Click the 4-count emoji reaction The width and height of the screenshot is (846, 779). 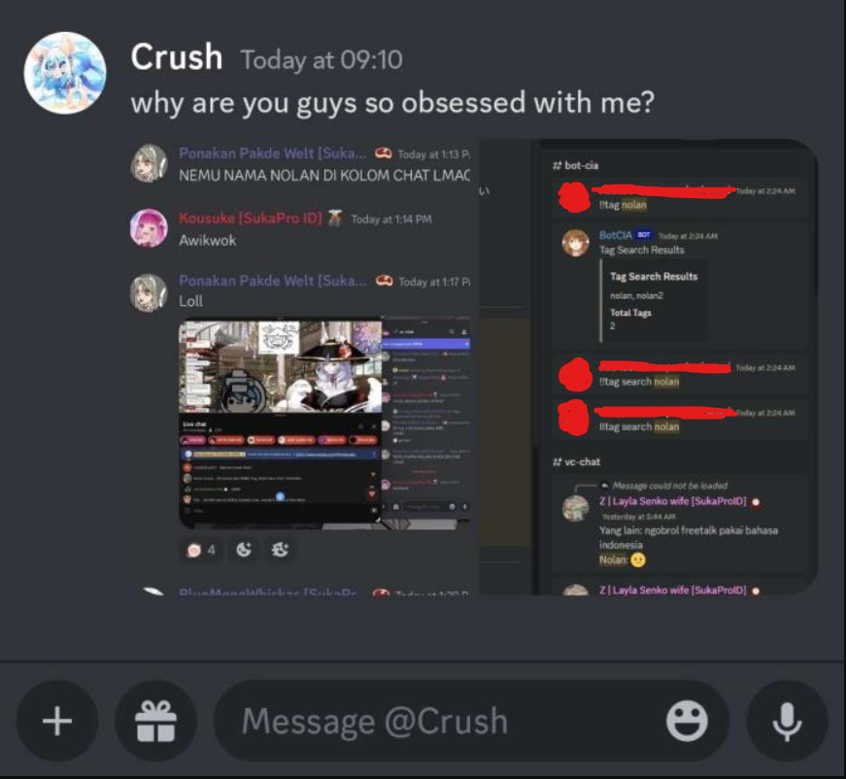(200, 550)
